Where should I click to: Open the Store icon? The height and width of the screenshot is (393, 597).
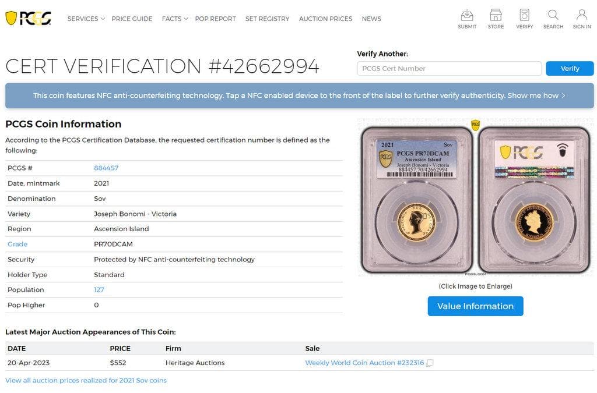coord(496,19)
